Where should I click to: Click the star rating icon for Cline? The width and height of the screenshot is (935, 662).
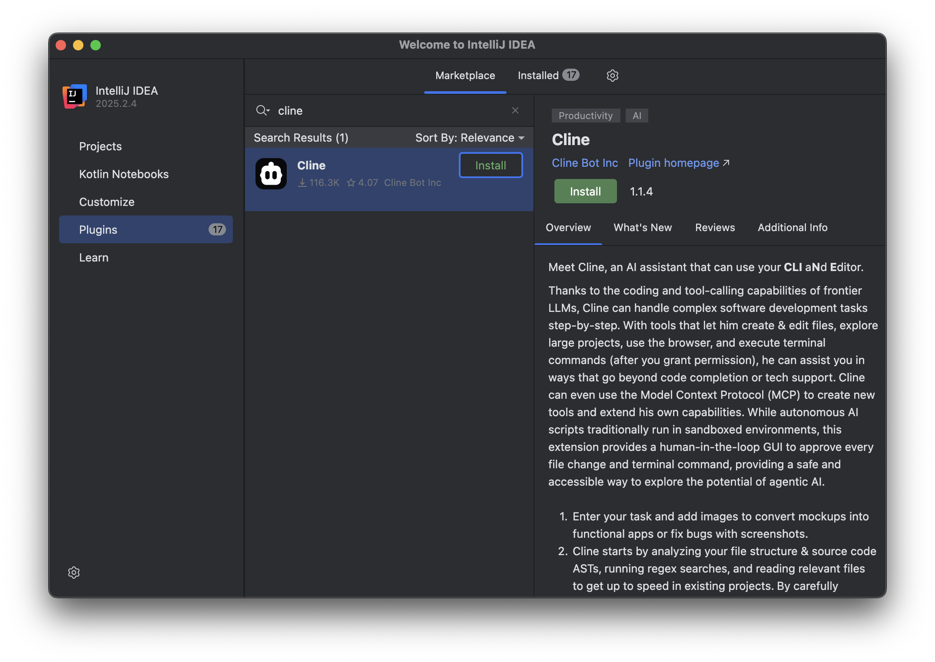point(351,183)
